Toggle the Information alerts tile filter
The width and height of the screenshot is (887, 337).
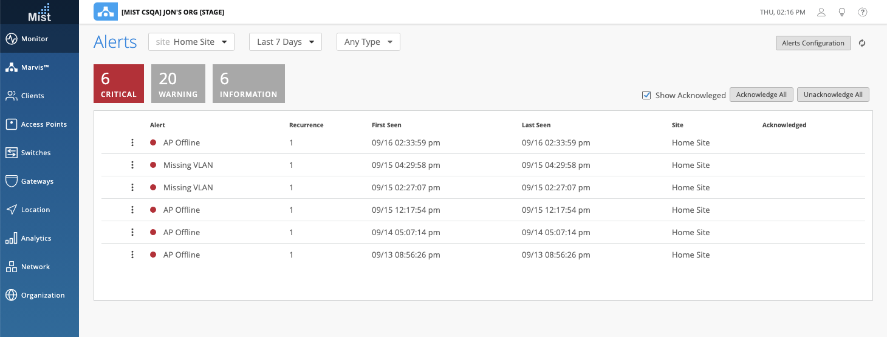click(x=248, y=84)
